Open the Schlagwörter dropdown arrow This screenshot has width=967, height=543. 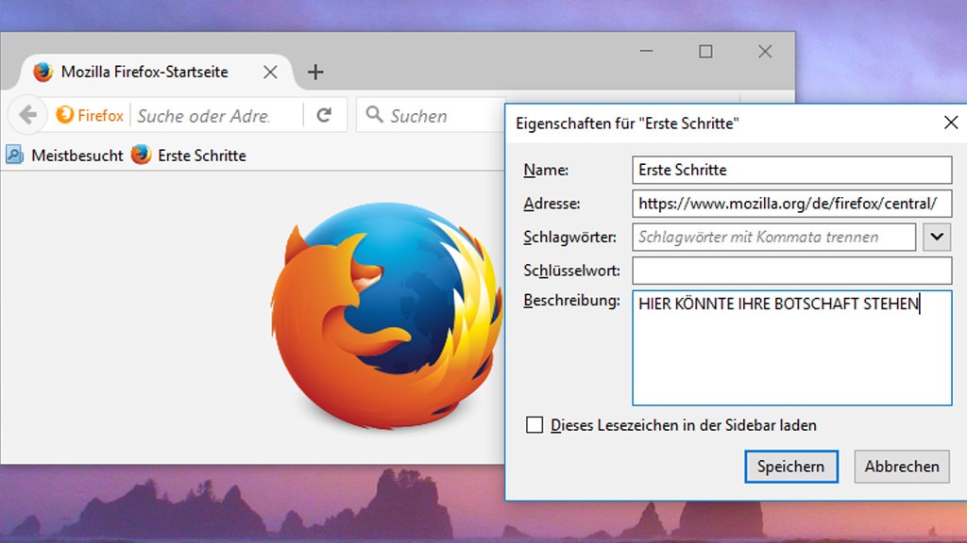click(936, 237)
